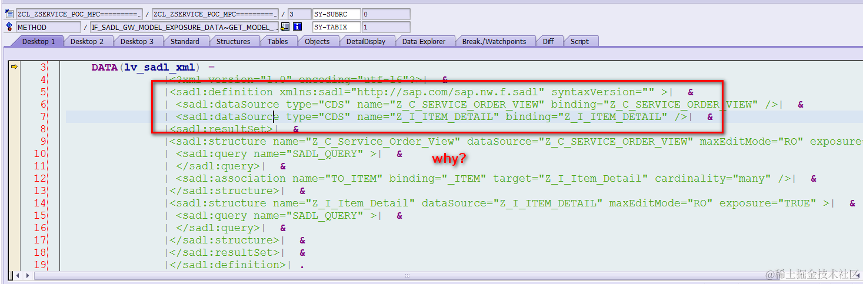Click the SY-SUBRC field
863x284 pixels.
click(x=336, y=14)
